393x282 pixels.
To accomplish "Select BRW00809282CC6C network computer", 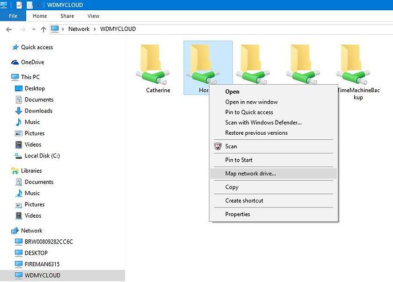I will click(48, 242).
